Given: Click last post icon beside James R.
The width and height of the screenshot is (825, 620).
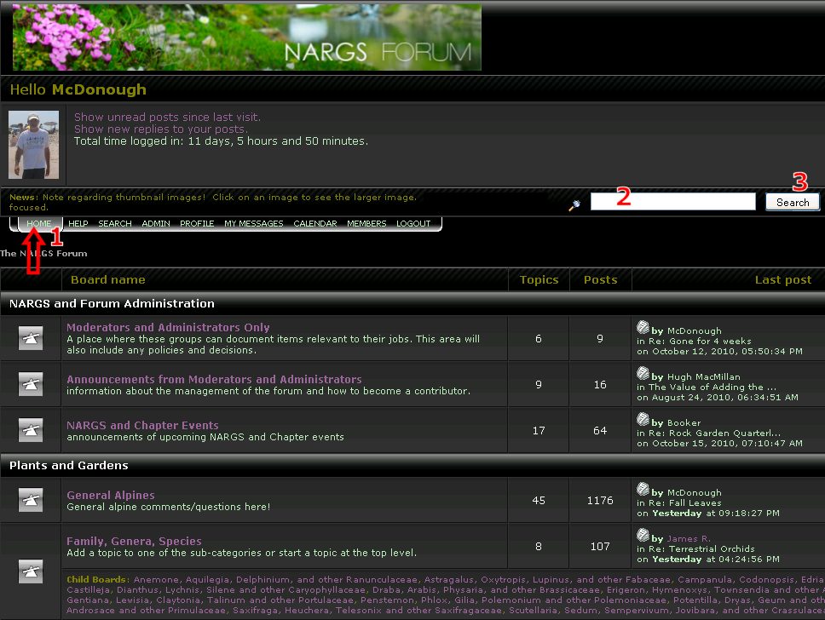Looking at the screenshot, I should 643,535.
